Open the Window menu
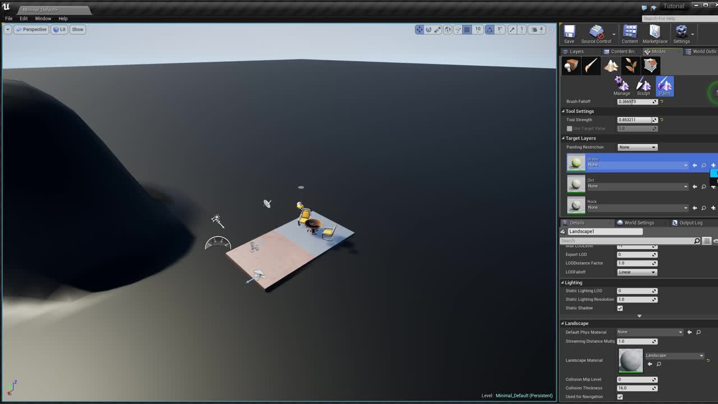 click(x=43, y=19)
